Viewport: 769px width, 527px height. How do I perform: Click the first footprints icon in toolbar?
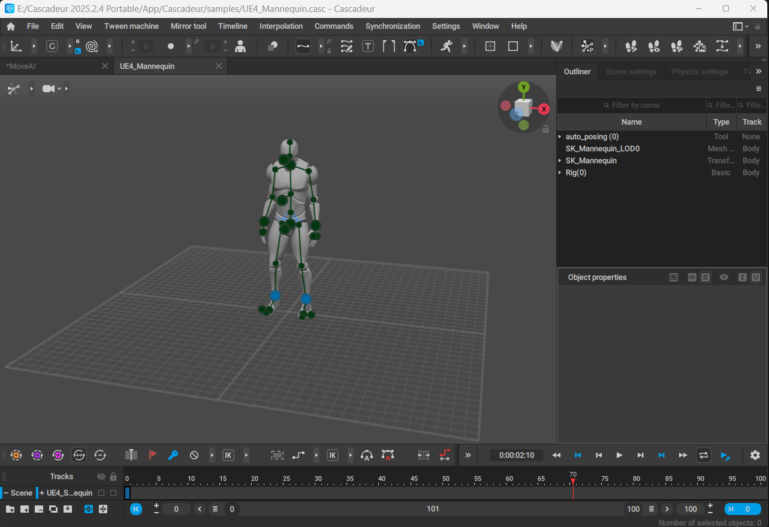[x=631, y=46]
